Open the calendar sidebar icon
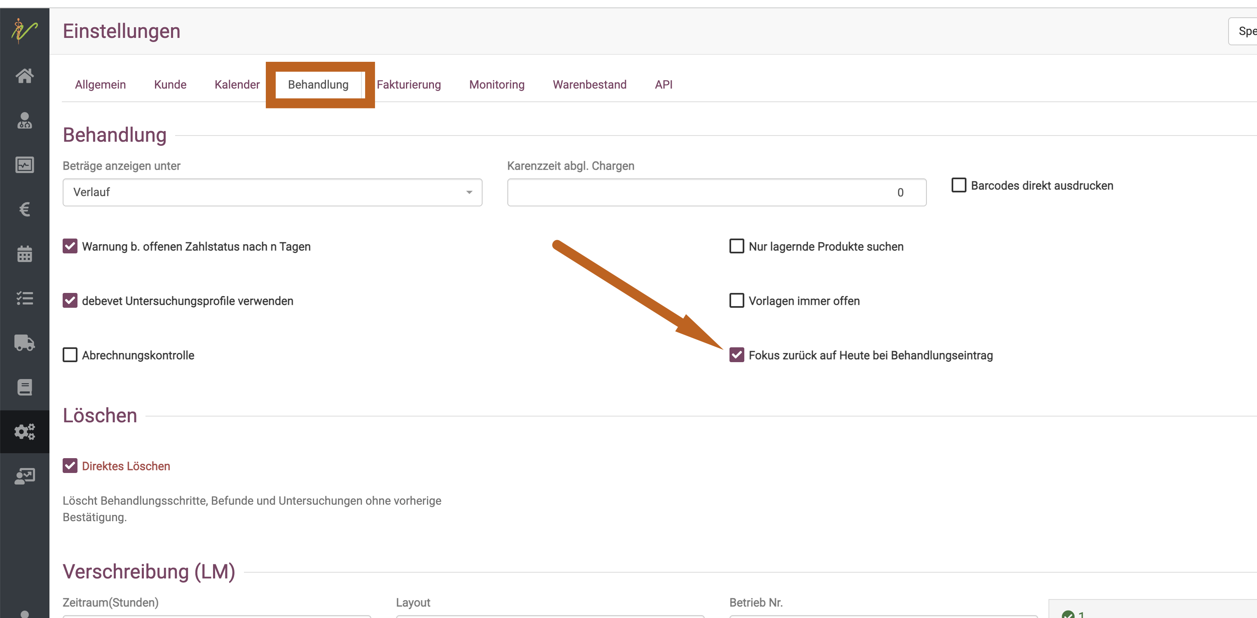Screen dimensions: 1257x618 pos(24,254)
